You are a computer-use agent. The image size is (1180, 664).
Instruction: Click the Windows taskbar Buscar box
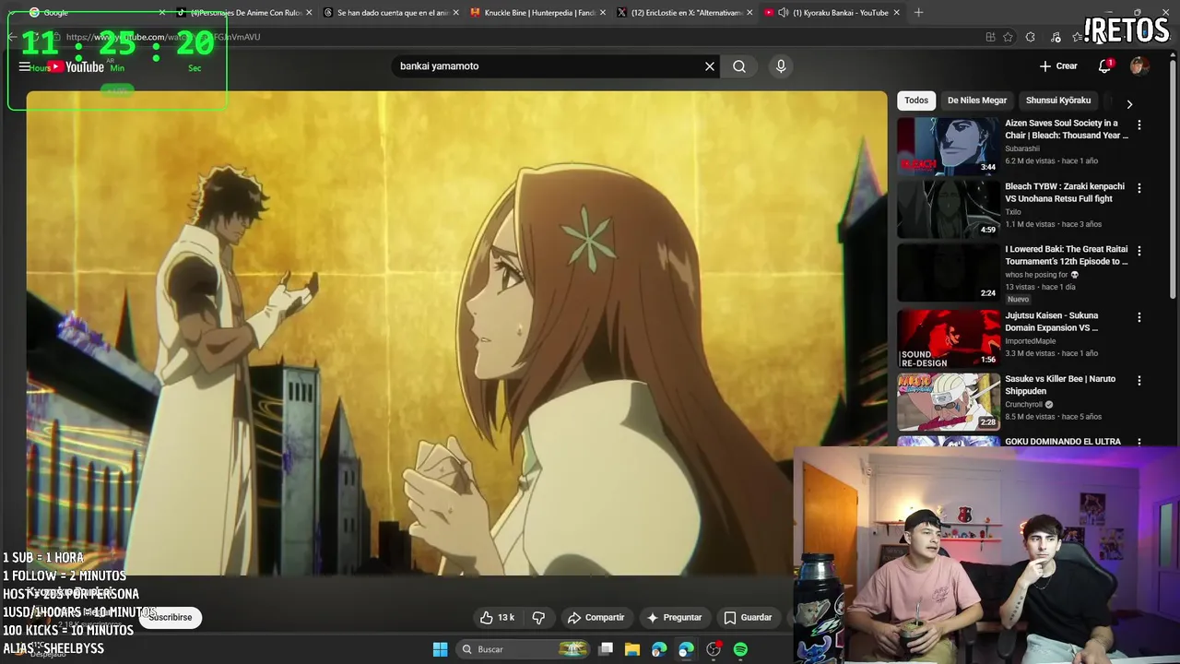coord(524,649)
